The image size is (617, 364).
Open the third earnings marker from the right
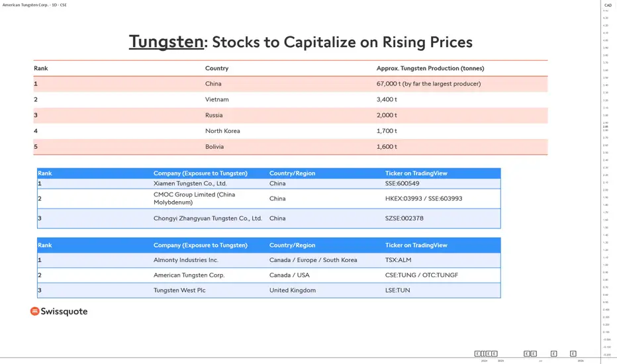pos(533,354)
